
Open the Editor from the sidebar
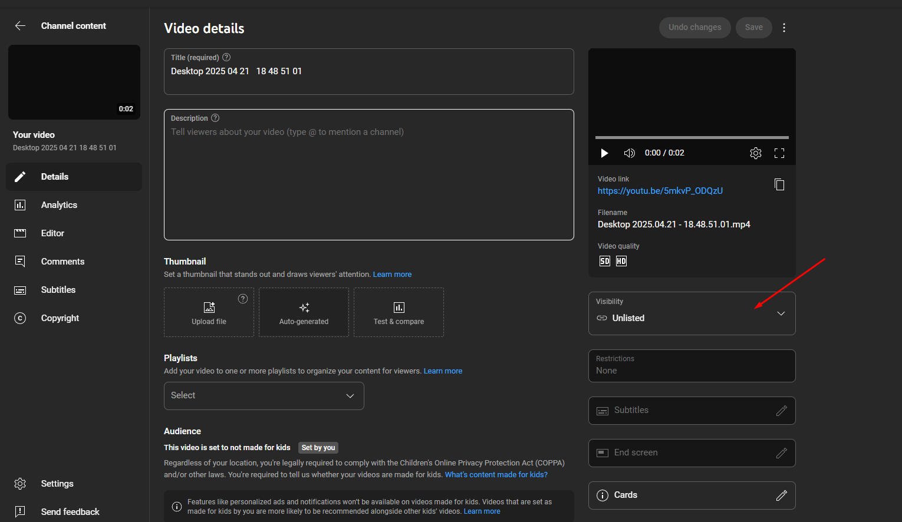(52, 233)
